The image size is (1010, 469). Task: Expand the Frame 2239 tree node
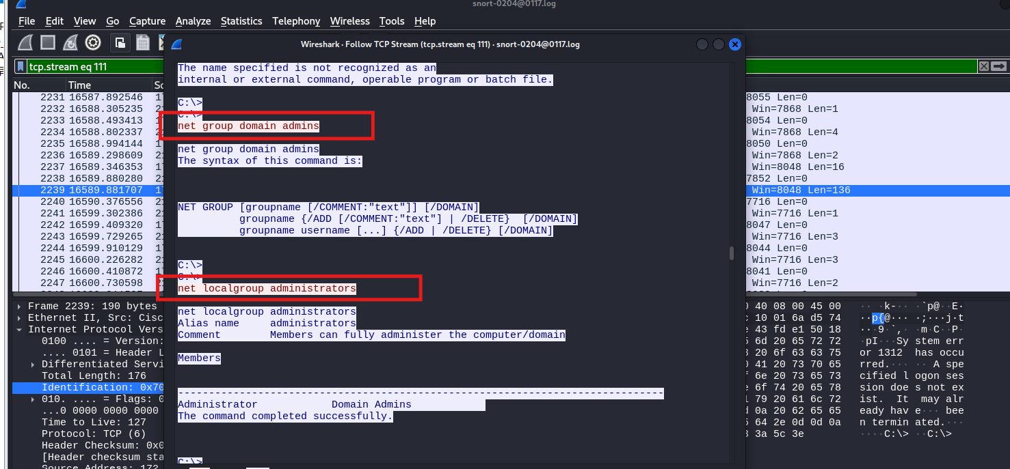click(19, 307)
